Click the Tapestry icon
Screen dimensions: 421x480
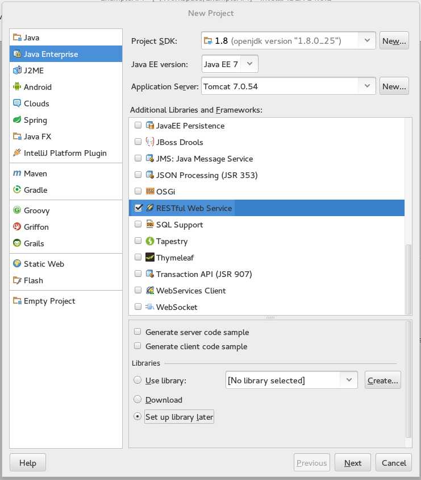[x=150, y=241]
